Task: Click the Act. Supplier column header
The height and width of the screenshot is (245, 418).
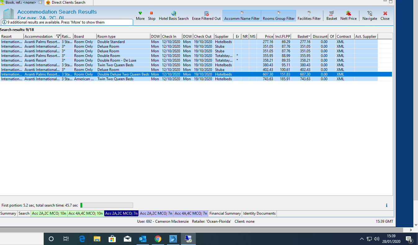Action: click(x=366, y=37)
